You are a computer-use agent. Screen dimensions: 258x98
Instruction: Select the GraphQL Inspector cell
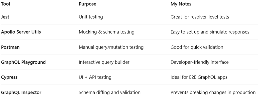(x=21, y=92)
